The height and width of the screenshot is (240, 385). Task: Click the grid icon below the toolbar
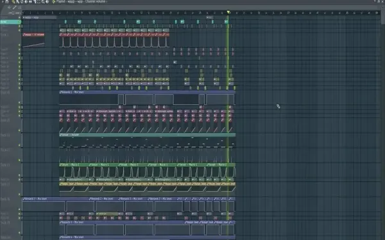[19, 7]
